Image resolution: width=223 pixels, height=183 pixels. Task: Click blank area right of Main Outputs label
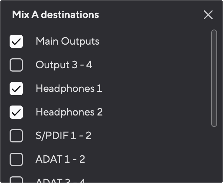click(x=155, y=41)
